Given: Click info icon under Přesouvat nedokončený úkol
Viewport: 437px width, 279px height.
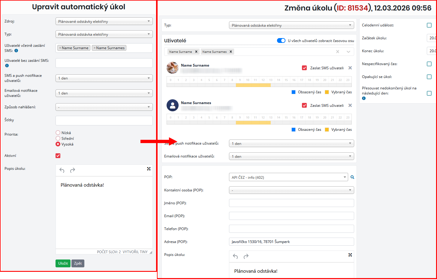Looking at the screenshot, I should click(364, 98).
